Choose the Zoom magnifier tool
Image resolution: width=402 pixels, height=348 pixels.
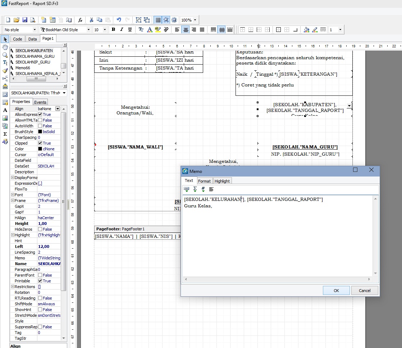tap(5, 55)
